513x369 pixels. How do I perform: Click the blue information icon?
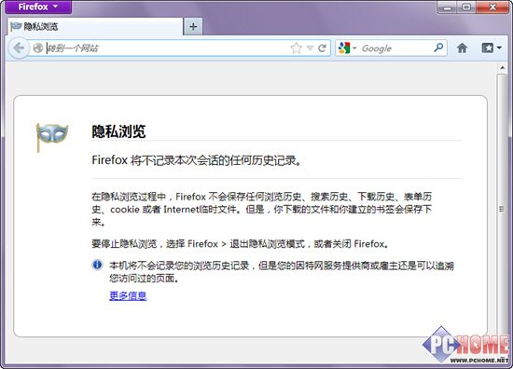click(x=97, y=265)
